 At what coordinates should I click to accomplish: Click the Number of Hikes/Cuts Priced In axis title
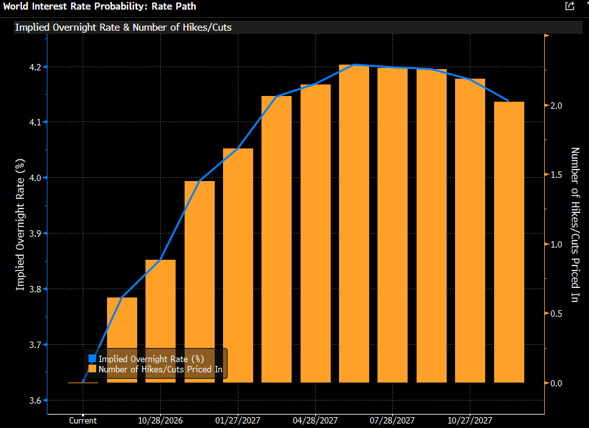(575, 225)
